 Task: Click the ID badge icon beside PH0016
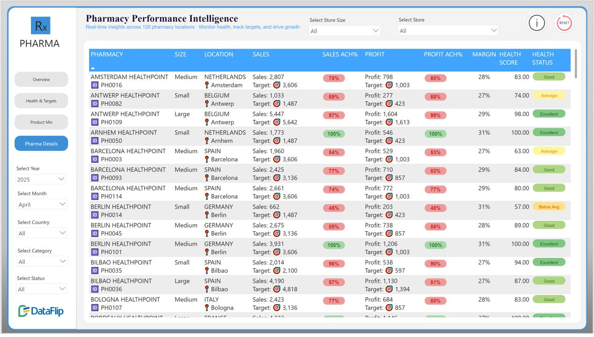click(95, 85)
